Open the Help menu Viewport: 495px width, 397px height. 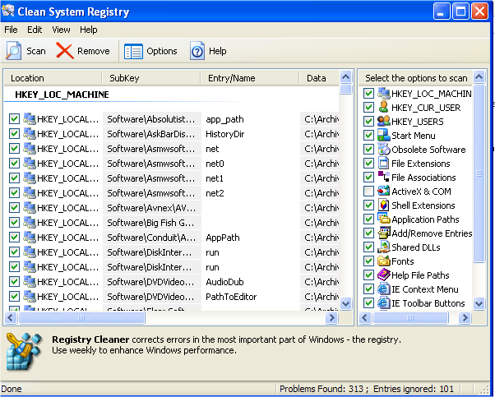point(89,30)
